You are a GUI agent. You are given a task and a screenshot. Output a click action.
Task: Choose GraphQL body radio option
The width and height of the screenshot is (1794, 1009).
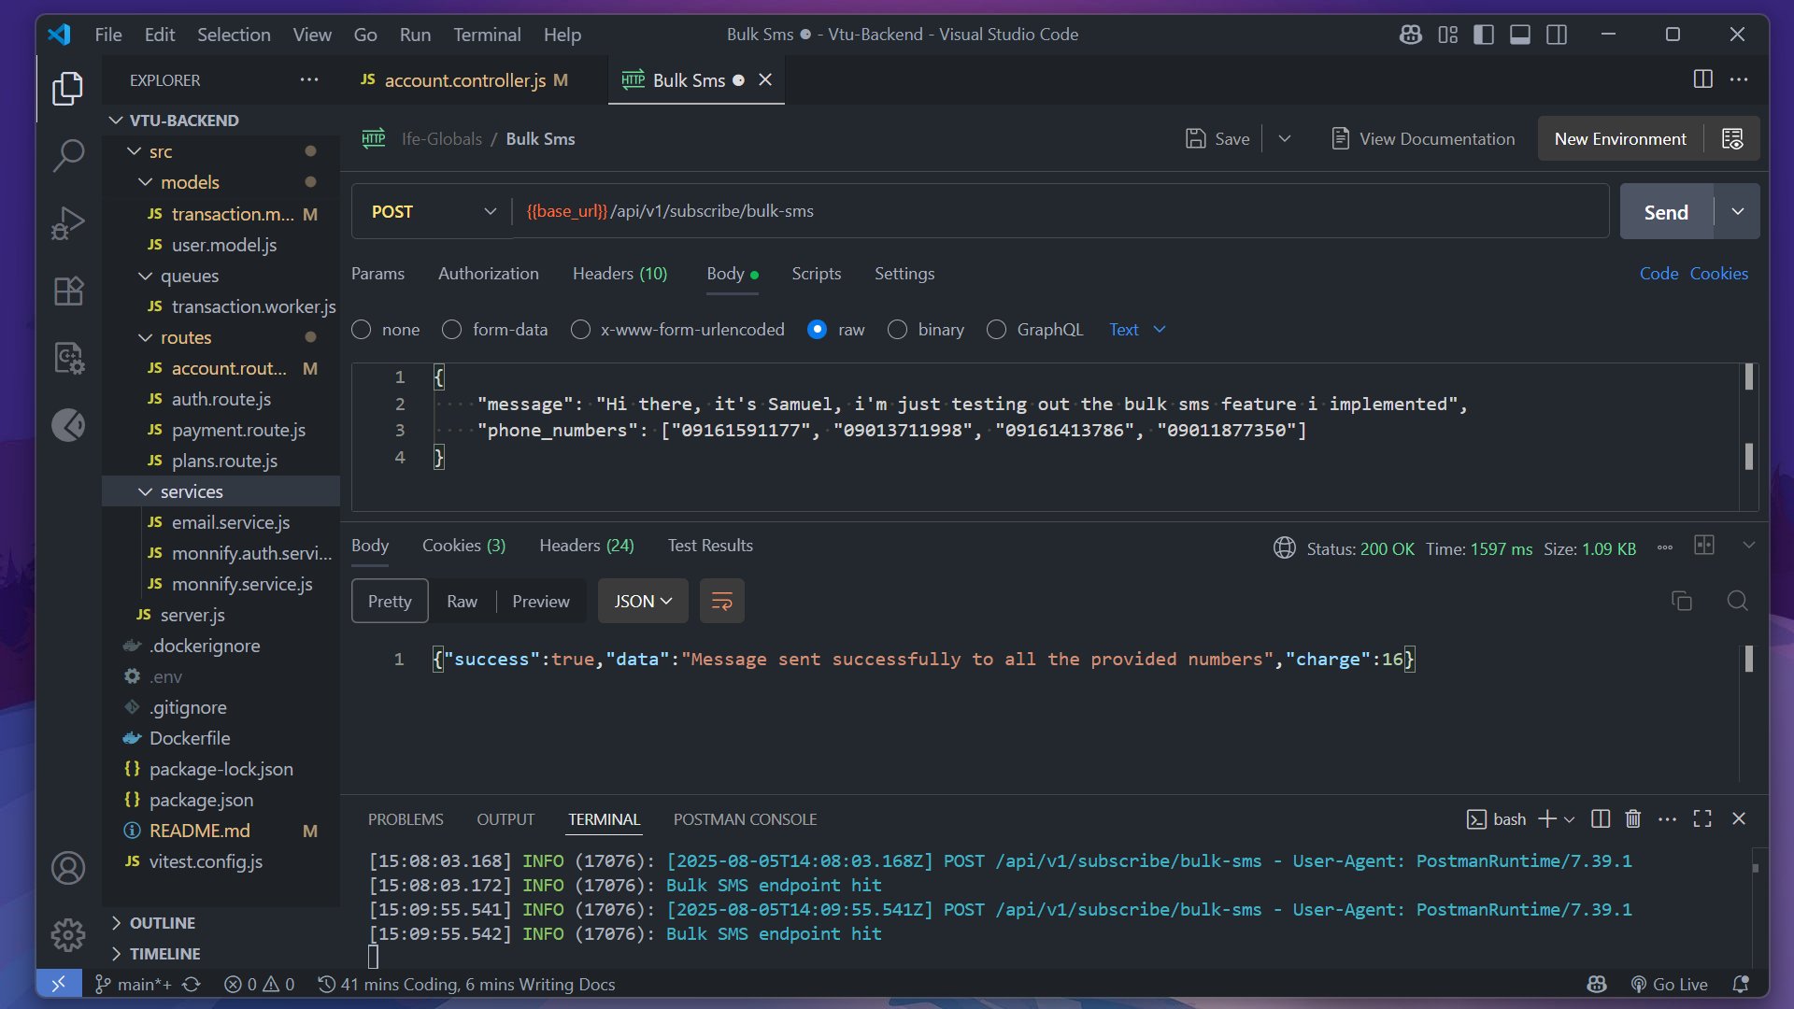click(996, 330)
